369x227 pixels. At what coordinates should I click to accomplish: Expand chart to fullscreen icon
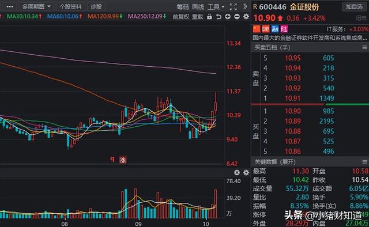point(233,7)
